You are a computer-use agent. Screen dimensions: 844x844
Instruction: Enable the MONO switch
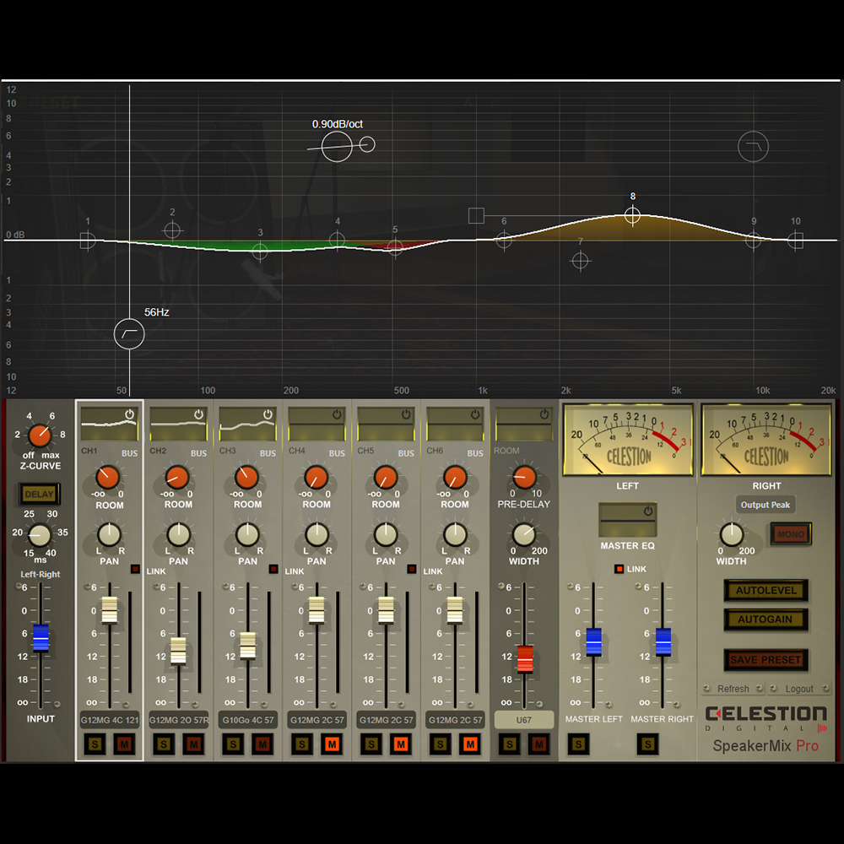point(789,533)
